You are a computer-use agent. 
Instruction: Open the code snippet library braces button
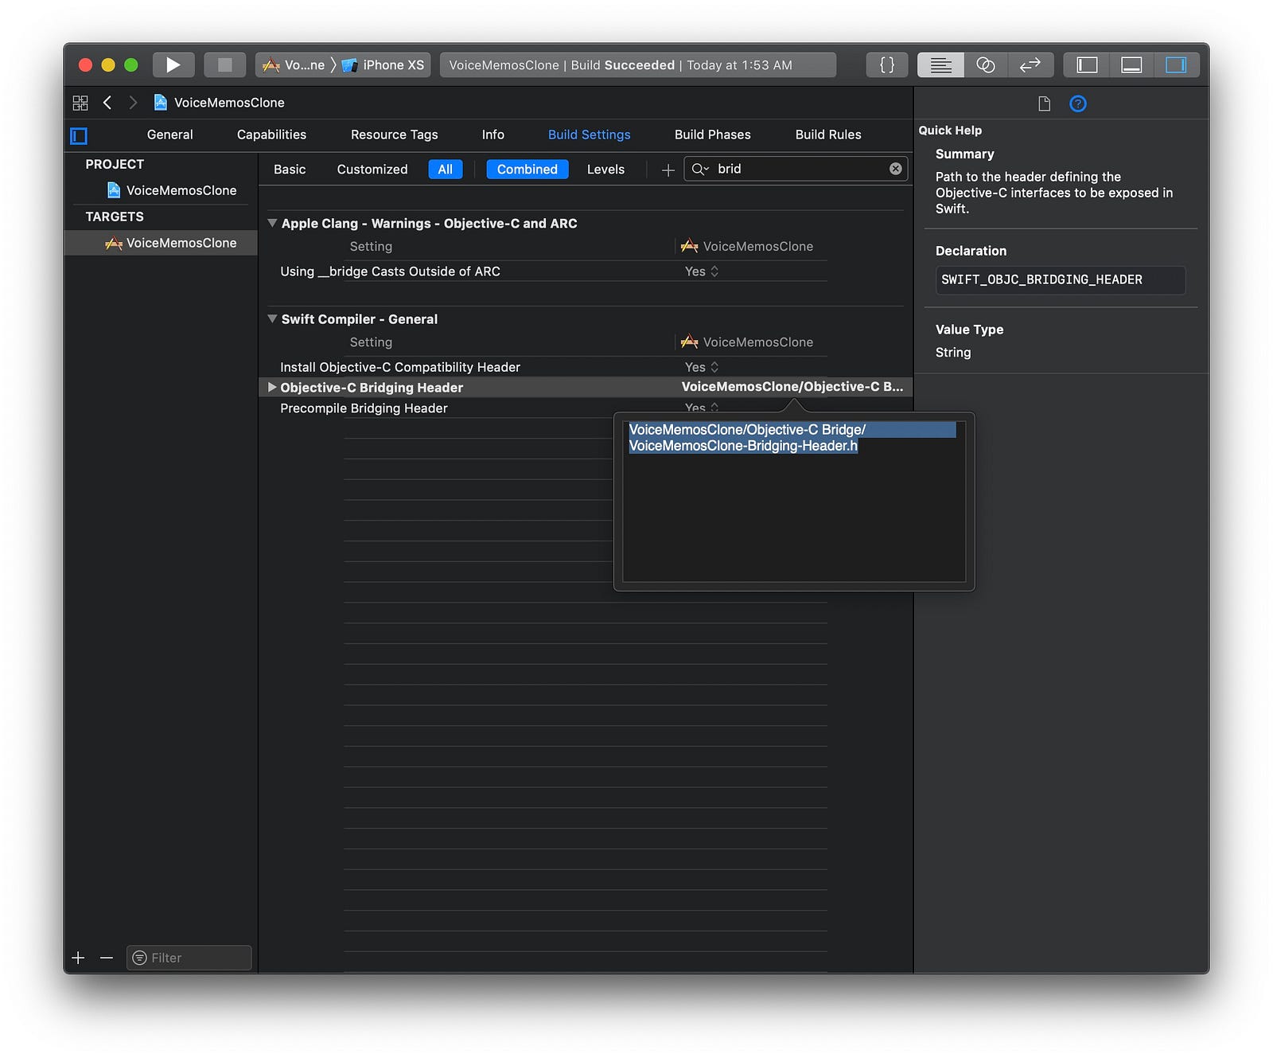[887, 65]
